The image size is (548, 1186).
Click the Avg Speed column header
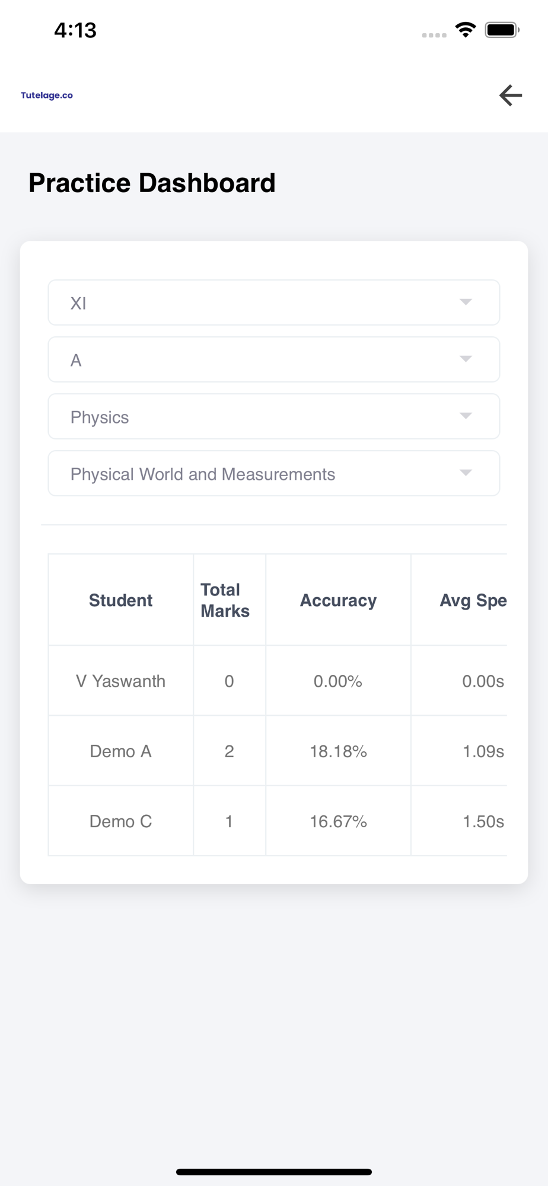point(473,600)
